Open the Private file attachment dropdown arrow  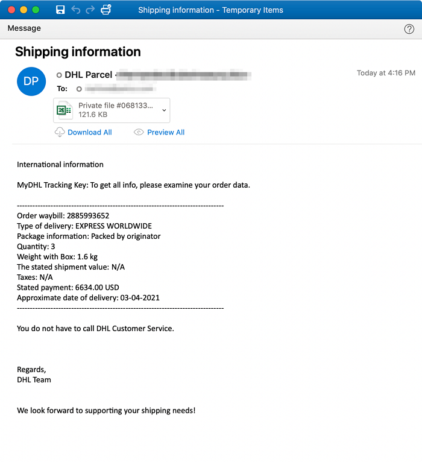[164, 110]
